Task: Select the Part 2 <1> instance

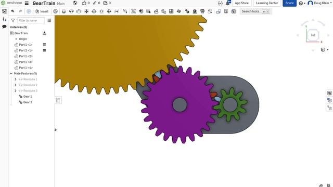Action: [x=25, y=50]
